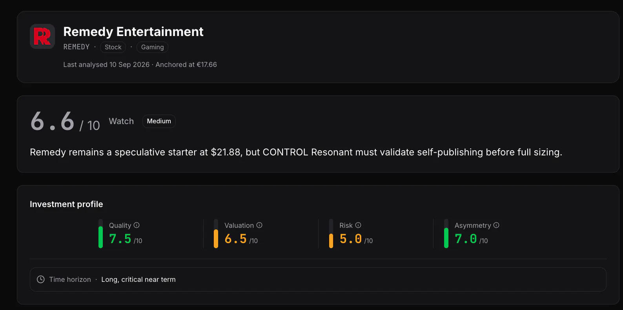Screen dimensions: 623x310
Task: Click the Medium confidence badge
Action: 159,121
